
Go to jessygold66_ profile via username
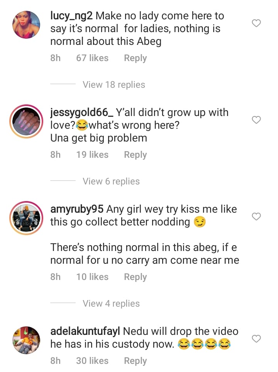click(82, 113)
